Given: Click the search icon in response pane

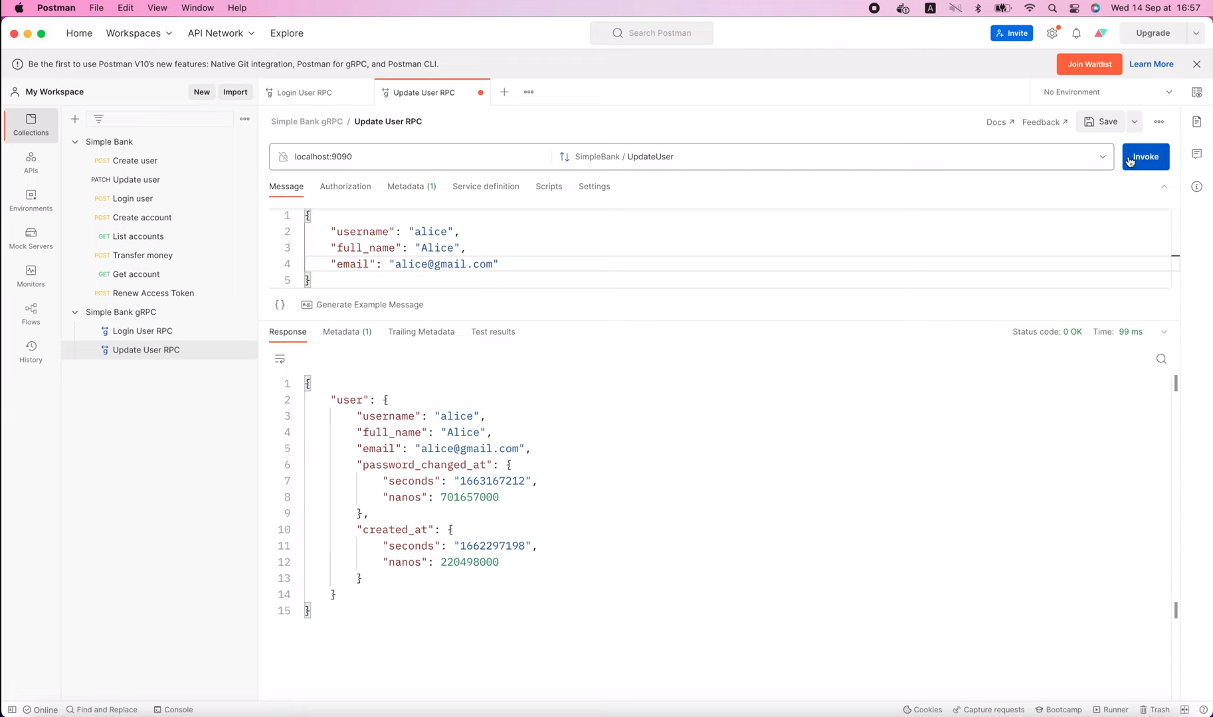Looking at the screenshot, I should point(1161,359).
